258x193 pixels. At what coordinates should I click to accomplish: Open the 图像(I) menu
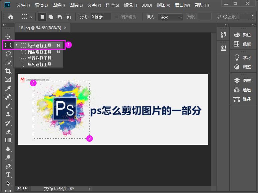tap(59, 5)
